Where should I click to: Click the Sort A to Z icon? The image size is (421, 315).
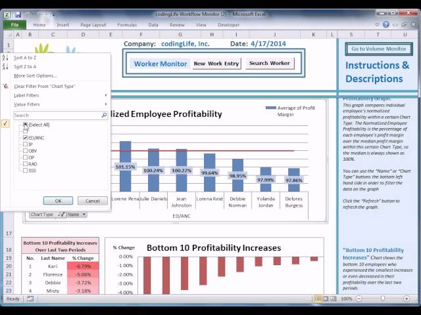pos(5,57)
